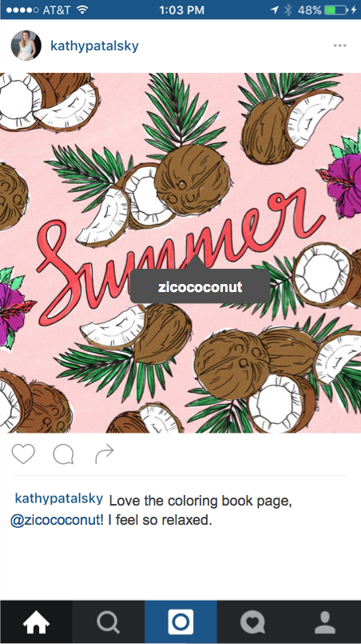Viewport: 361px width, 644px height.
Task: Open kathypatalsky's profile picture thumbnail
Action: [26, 45]
